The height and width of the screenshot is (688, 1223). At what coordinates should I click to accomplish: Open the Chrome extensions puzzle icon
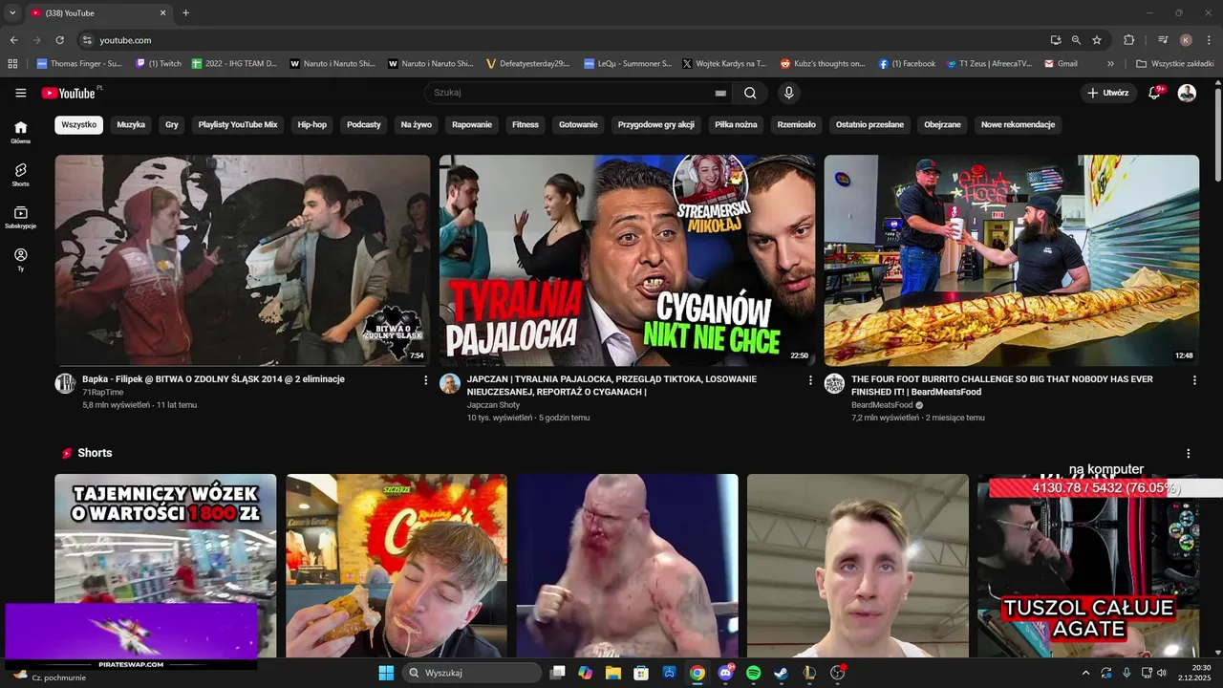coord(1128,40)
